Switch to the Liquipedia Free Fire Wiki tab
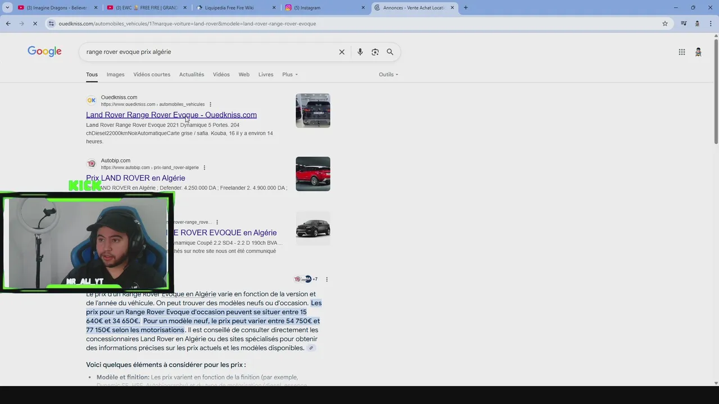 (x=236, y=8)
